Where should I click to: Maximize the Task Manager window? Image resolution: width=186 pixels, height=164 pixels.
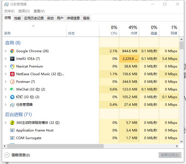point(165,4)
